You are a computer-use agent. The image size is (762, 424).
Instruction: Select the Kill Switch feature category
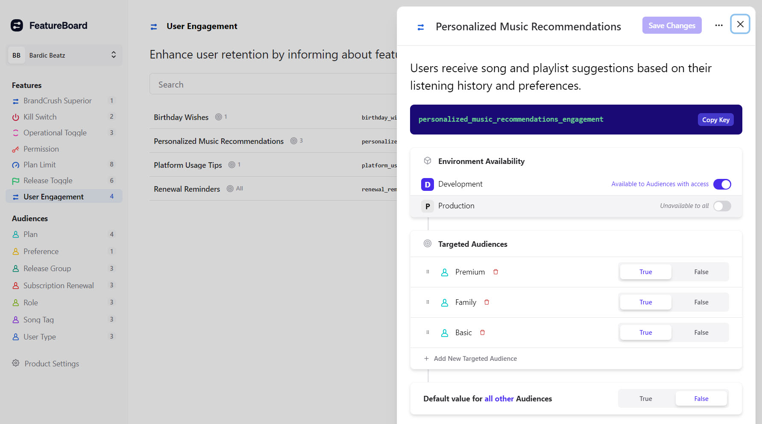pos(40,117)
